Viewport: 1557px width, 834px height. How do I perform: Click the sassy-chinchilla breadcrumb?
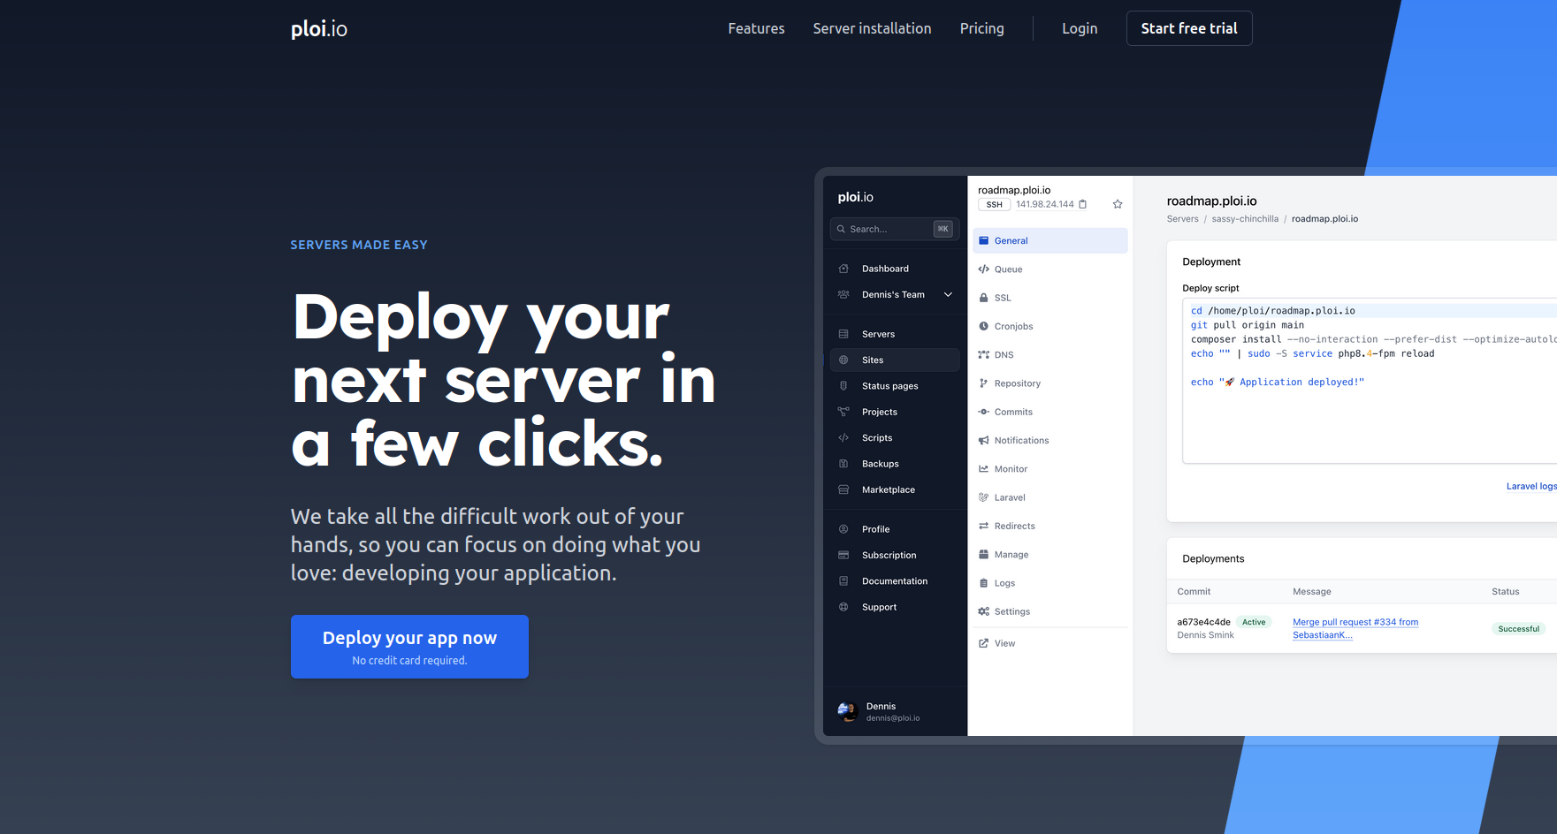tap(1244, 219)
